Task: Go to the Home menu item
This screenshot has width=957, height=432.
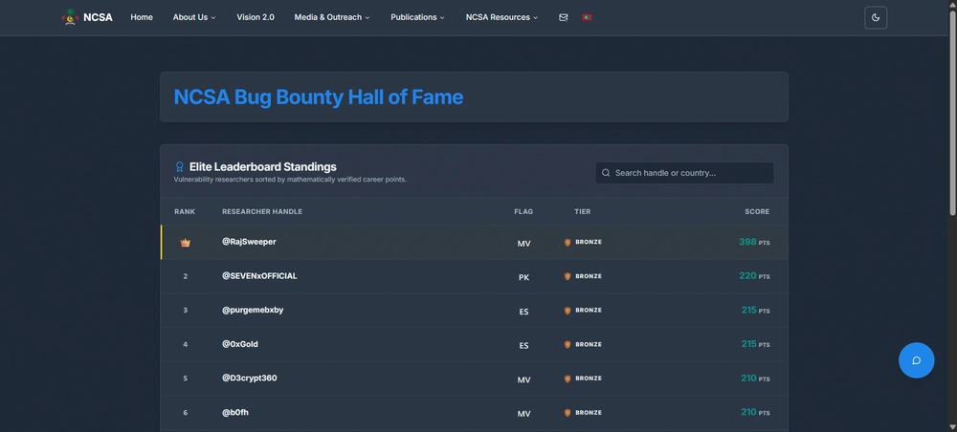Action: point(142,17)
